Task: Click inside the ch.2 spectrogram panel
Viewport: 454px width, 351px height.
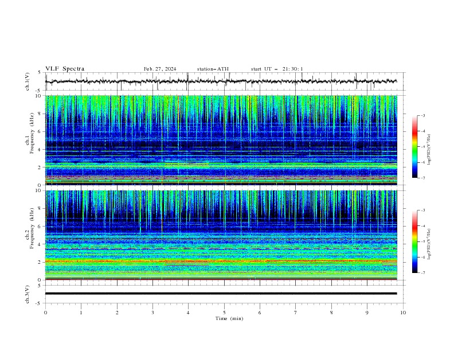Action: pyautogui.click(x=221, y=235)
